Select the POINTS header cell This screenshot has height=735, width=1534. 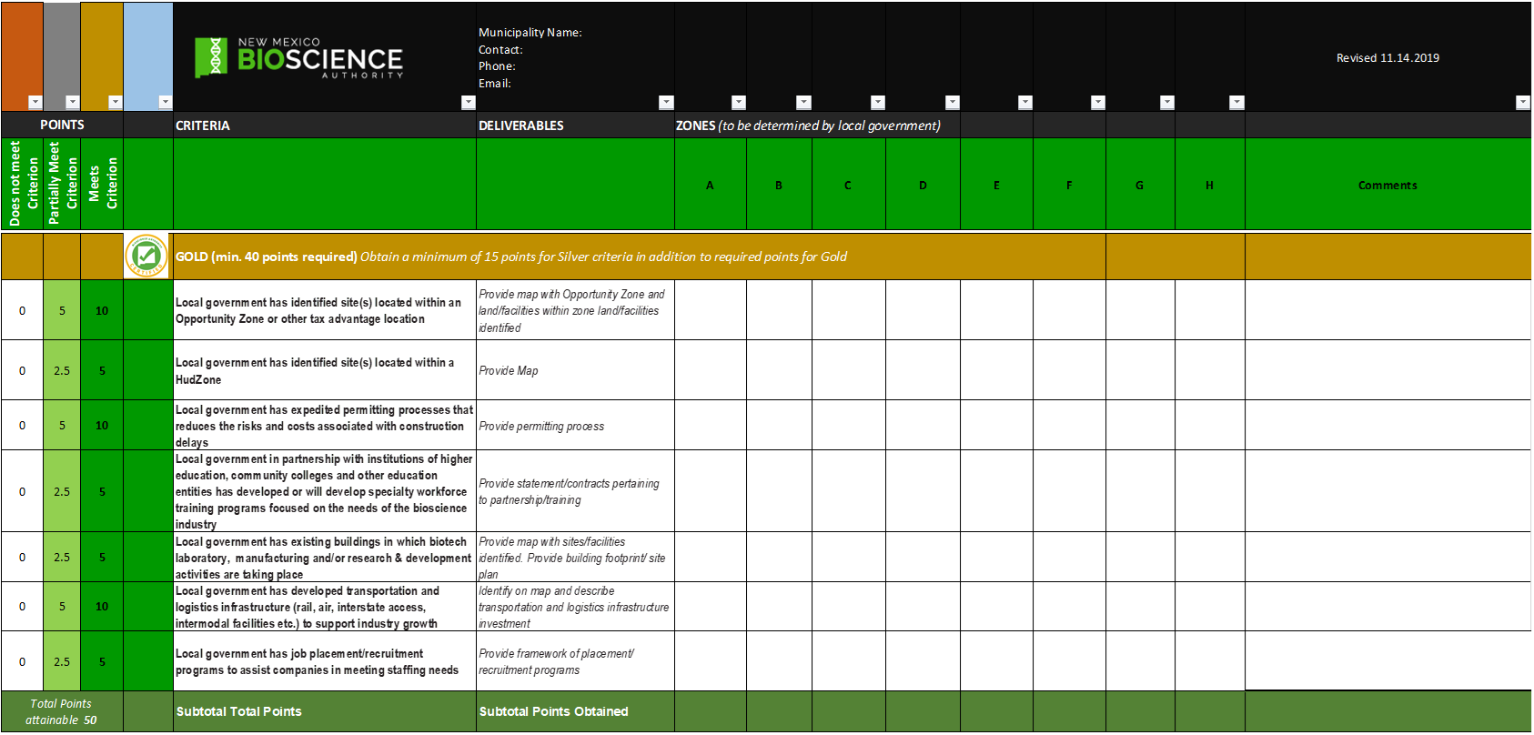click(62, 125)
